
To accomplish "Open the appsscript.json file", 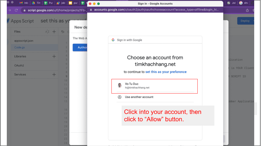I will click(24, 41).
